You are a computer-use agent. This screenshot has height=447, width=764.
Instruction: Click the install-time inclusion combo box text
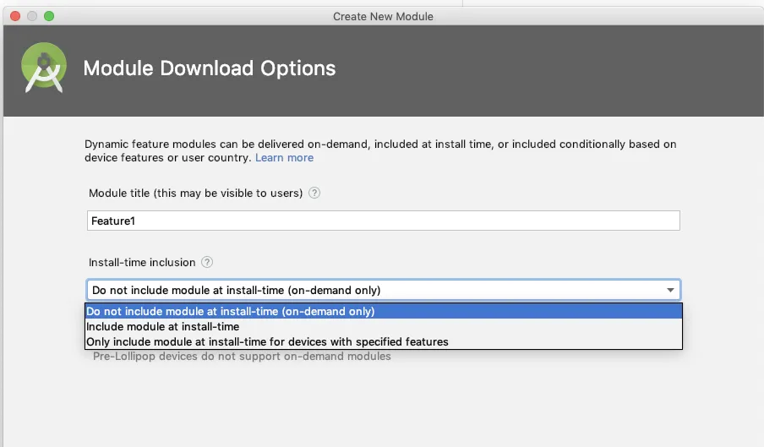(237, 290)
